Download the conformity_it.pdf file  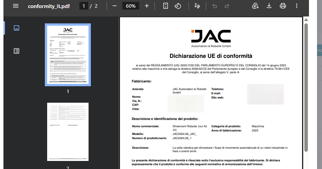(x=269, y=6)
